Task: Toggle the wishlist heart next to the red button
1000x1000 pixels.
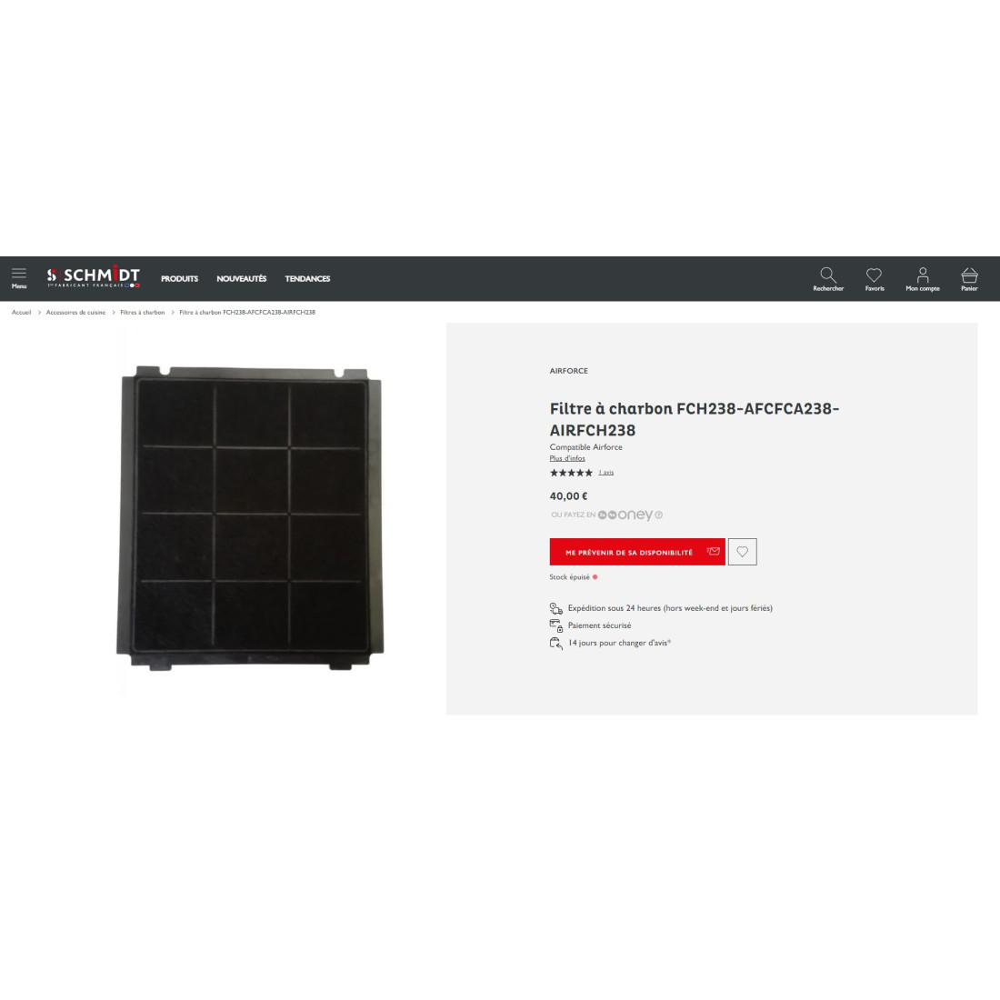Action: 743,552
